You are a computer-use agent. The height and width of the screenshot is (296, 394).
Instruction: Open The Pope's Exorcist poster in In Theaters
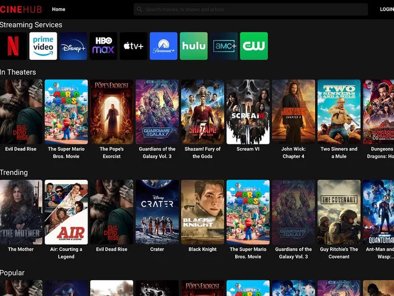(x=112, y=112)
